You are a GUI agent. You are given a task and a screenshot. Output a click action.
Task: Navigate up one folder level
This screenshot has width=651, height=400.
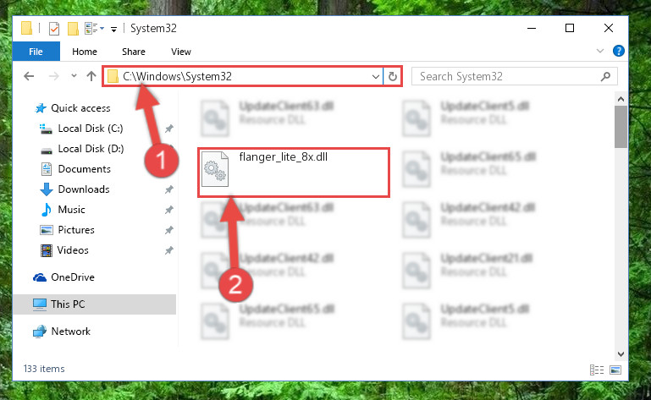pyautogui.click(x=91, y=76)
